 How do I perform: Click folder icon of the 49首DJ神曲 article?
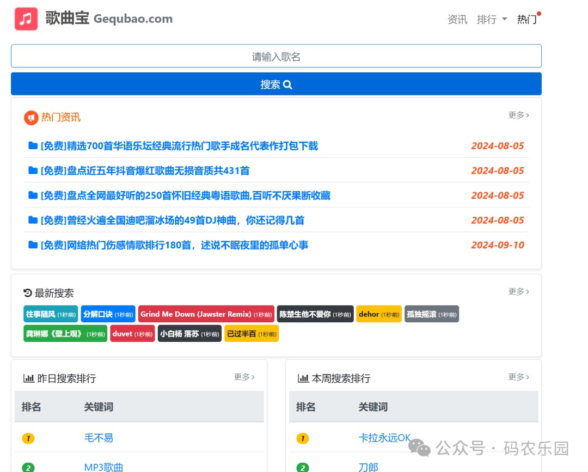(33, 220)
